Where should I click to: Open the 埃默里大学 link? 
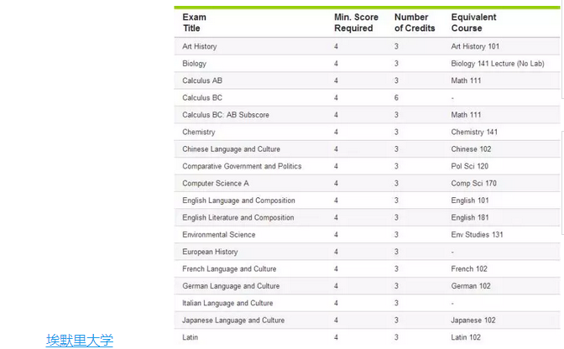point(80,340)
